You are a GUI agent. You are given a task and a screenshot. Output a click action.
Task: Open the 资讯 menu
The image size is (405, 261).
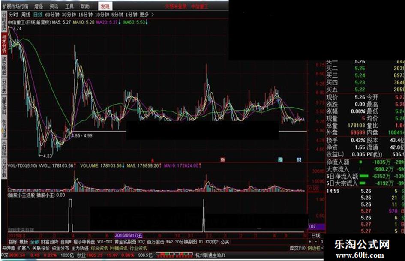(x=54, y=6)
